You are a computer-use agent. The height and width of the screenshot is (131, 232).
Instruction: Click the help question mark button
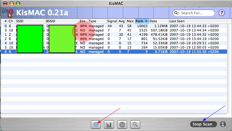[222, 13]
